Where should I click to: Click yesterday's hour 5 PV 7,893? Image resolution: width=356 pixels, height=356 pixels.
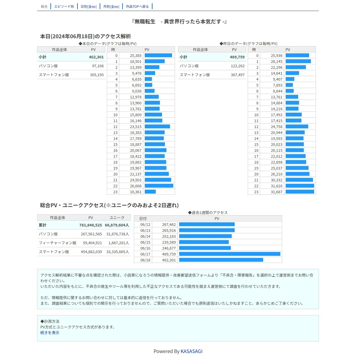tap(278, 85)
